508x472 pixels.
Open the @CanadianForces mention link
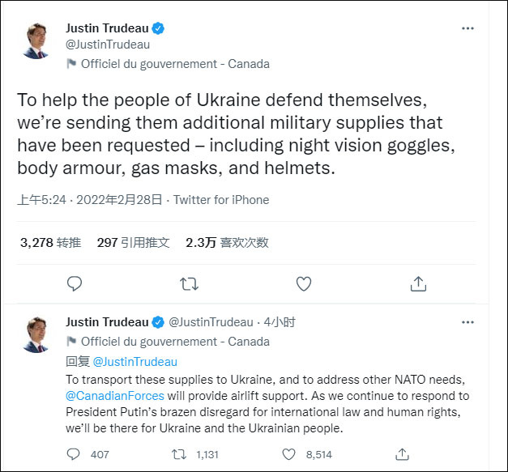pos(115,396)
